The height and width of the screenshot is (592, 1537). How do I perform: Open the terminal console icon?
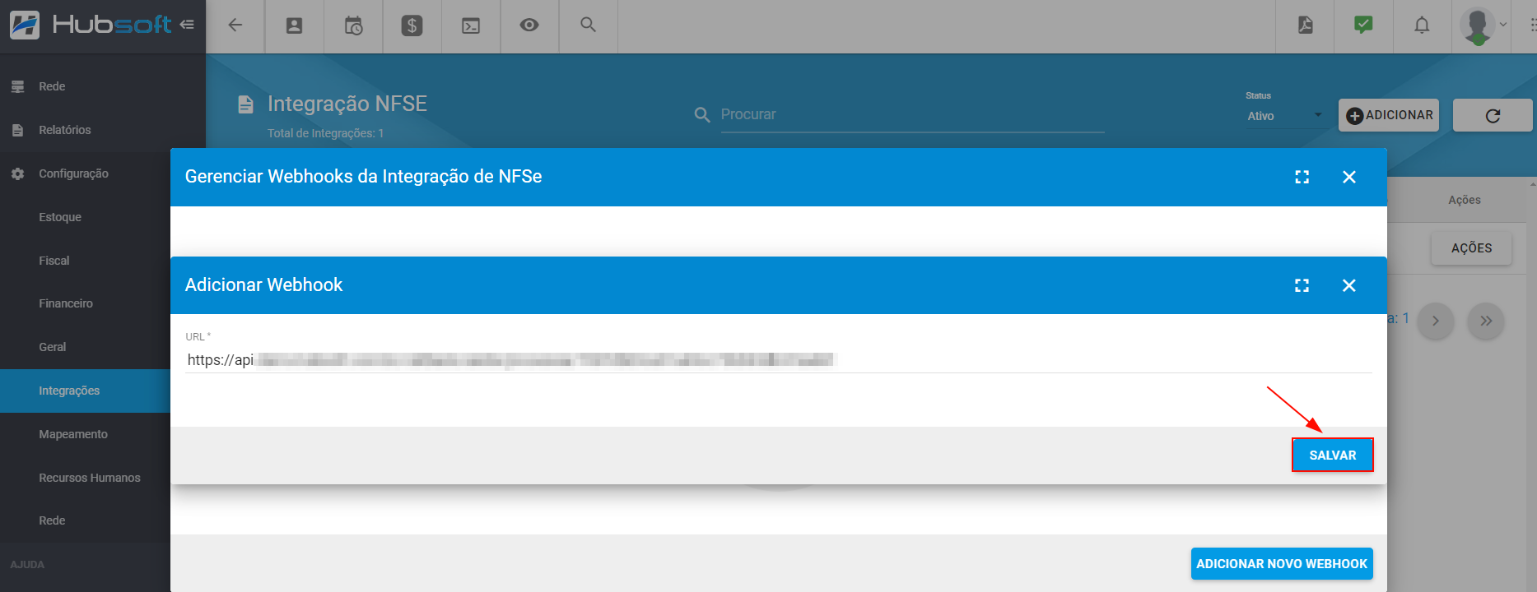[x=471, y=25]
